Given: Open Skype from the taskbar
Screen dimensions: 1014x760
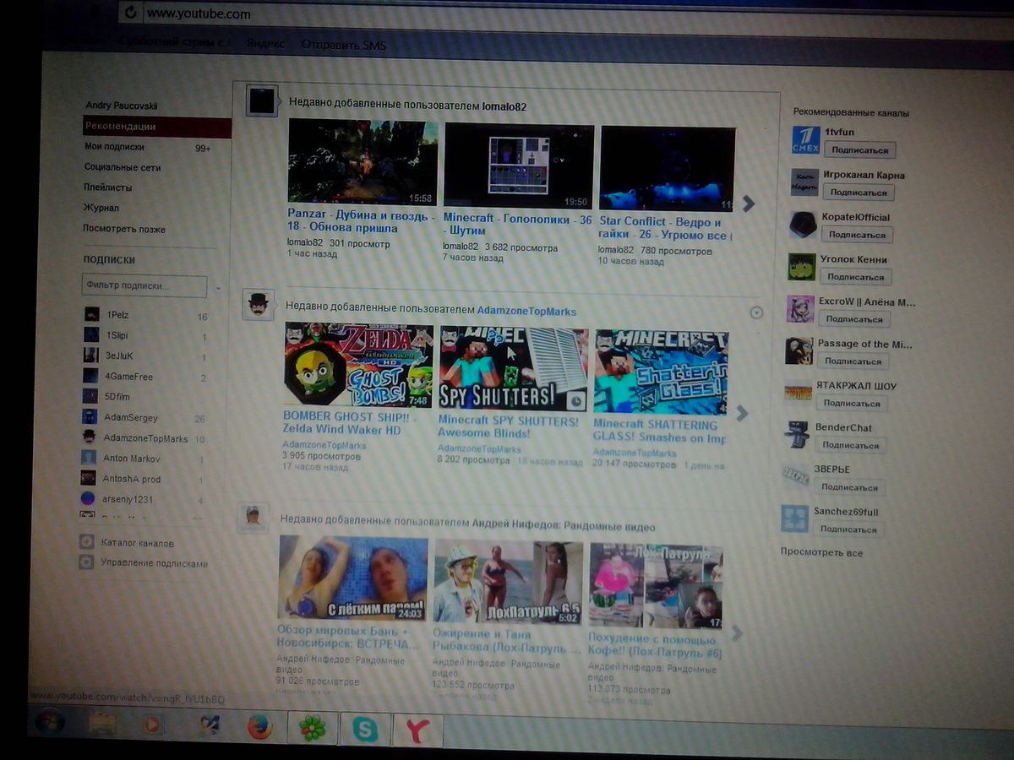Looking at the screenshot, I should (x=365, y=728).
